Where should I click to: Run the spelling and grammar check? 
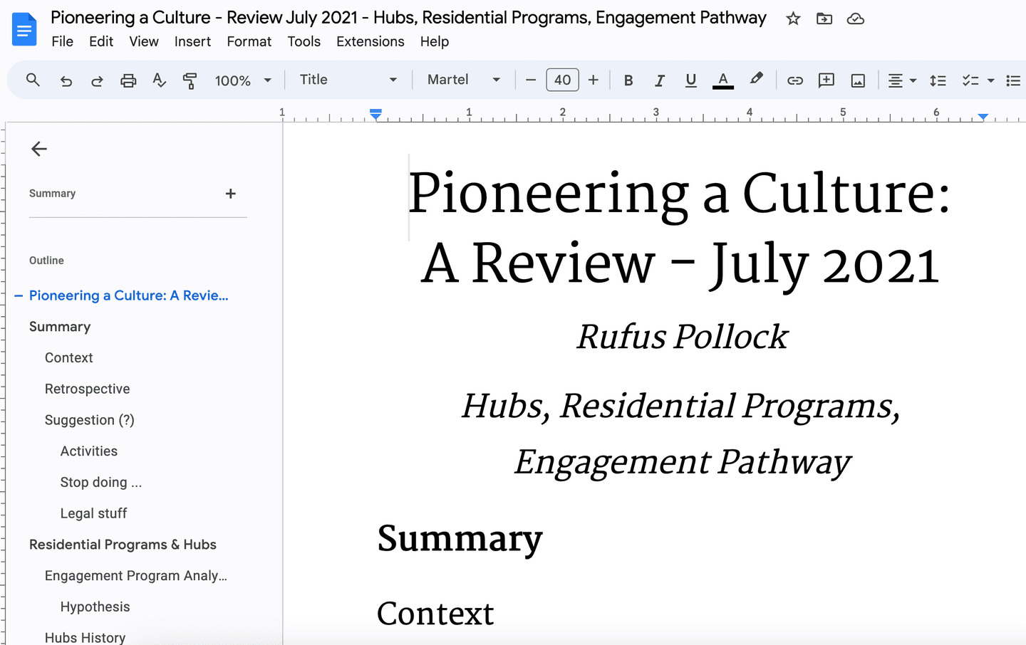[x=159, y=80]
